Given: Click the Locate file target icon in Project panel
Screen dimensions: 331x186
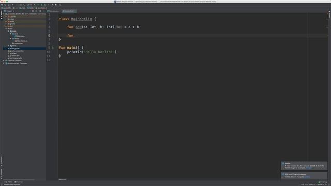Looking at the screenshot, I should 33,11.
